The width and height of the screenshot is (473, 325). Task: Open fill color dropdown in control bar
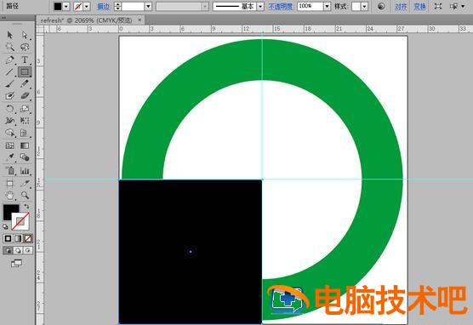[x=66, y=6]
